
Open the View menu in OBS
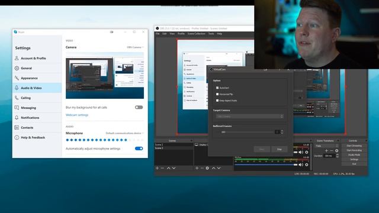[x=172, y=34]
